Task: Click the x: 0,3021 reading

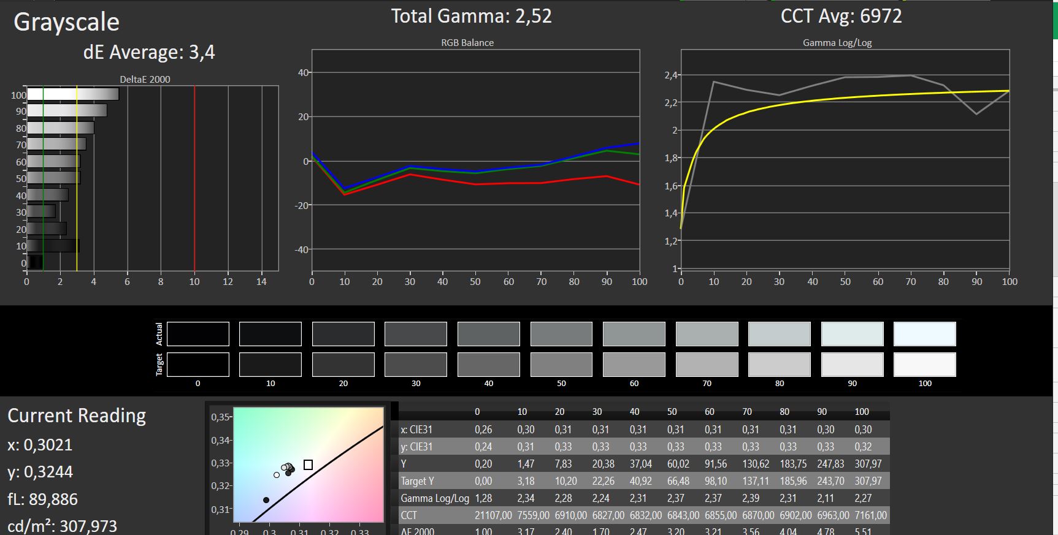Action: (40, 444)
